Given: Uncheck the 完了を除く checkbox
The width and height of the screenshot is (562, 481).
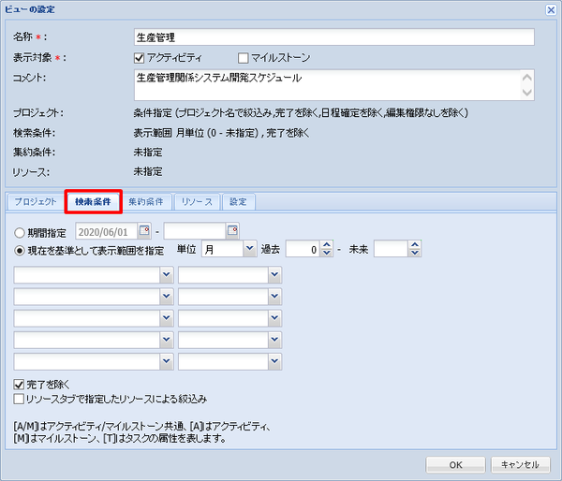Looking at the screenshot, I should coord(19,385).
